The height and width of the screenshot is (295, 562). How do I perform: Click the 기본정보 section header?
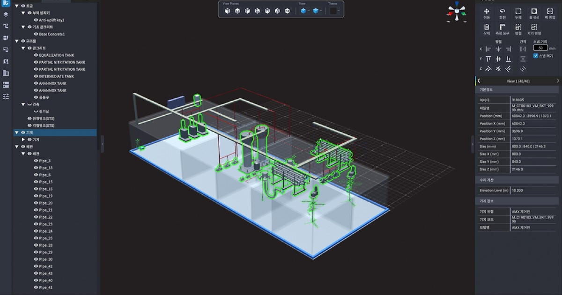point(518,89)
